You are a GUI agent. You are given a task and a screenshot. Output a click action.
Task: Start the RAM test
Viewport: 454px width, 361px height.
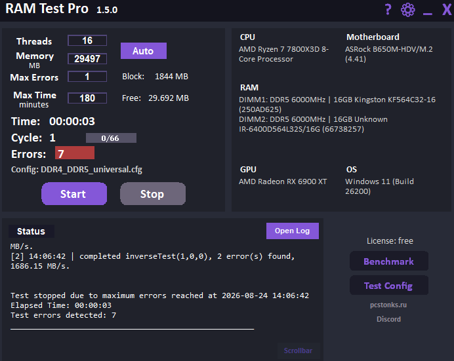74,194
